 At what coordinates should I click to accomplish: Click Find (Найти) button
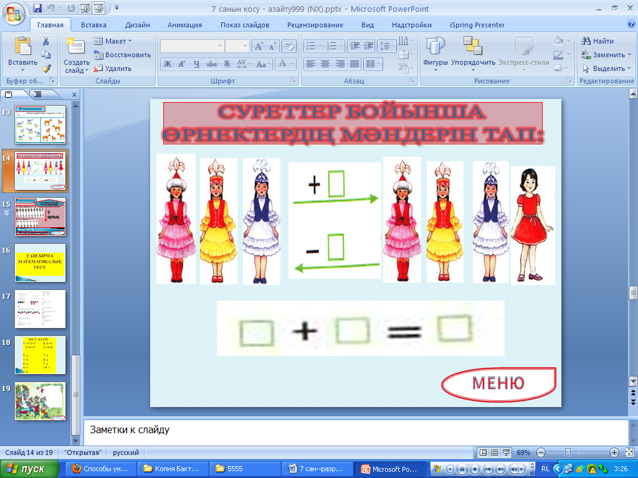598,41
